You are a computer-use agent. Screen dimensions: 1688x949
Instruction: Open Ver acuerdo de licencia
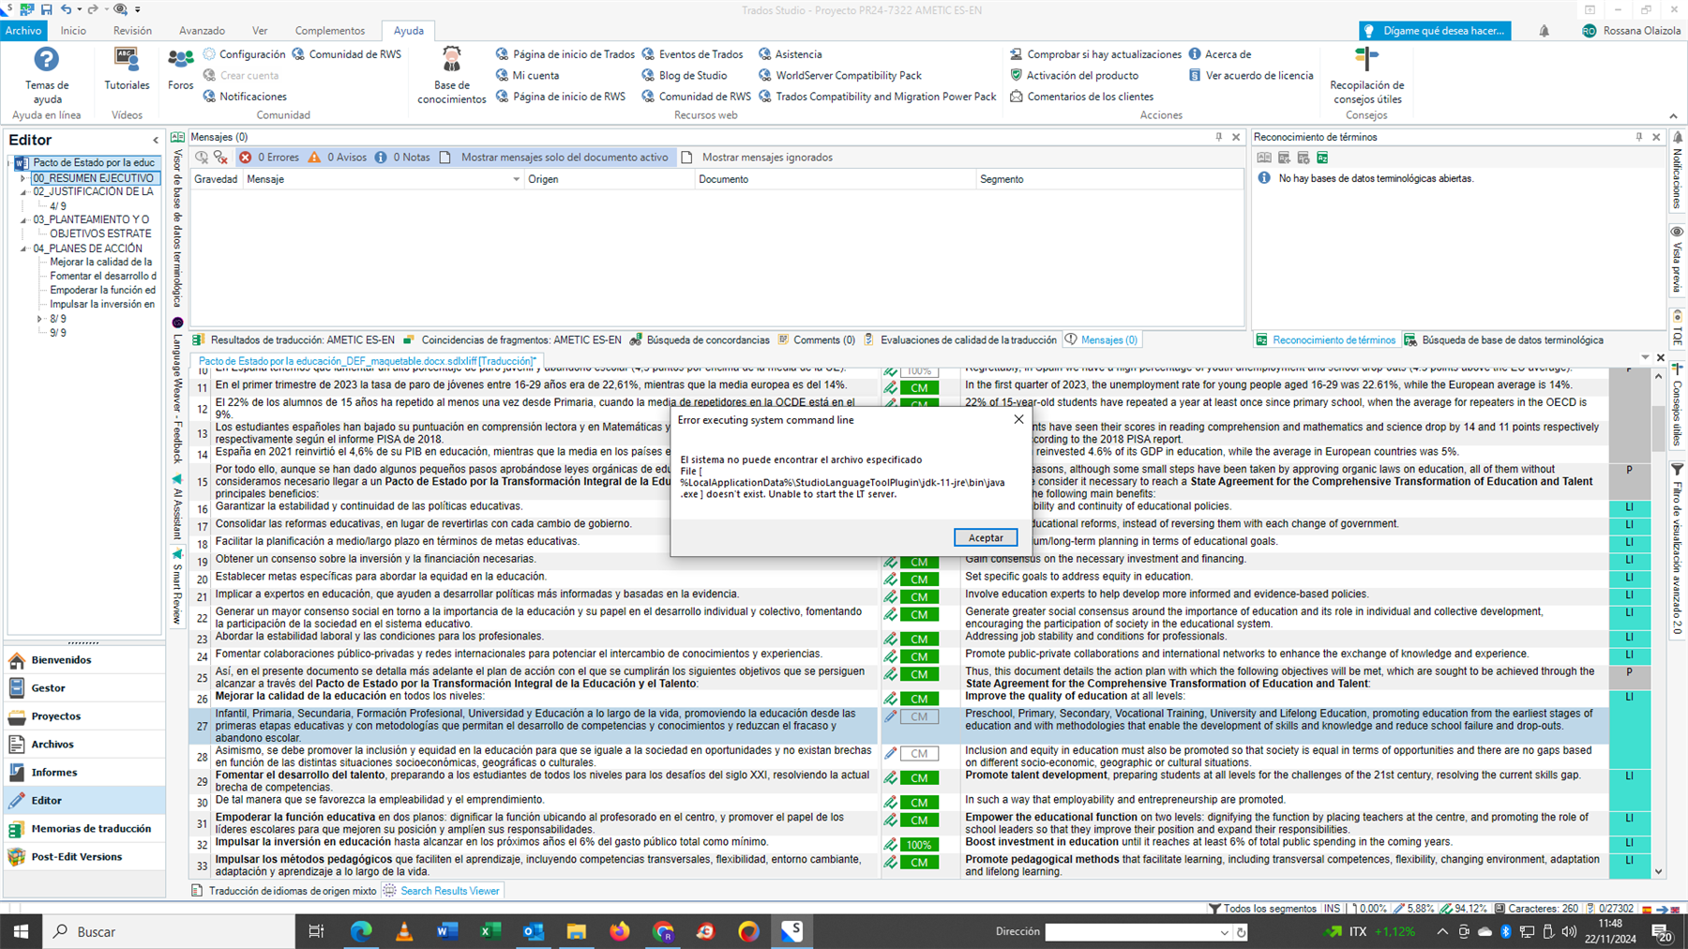pyautogui.click(x=1251, y=75)
